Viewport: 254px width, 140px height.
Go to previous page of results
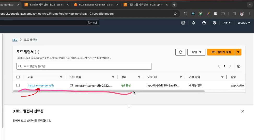219,66
